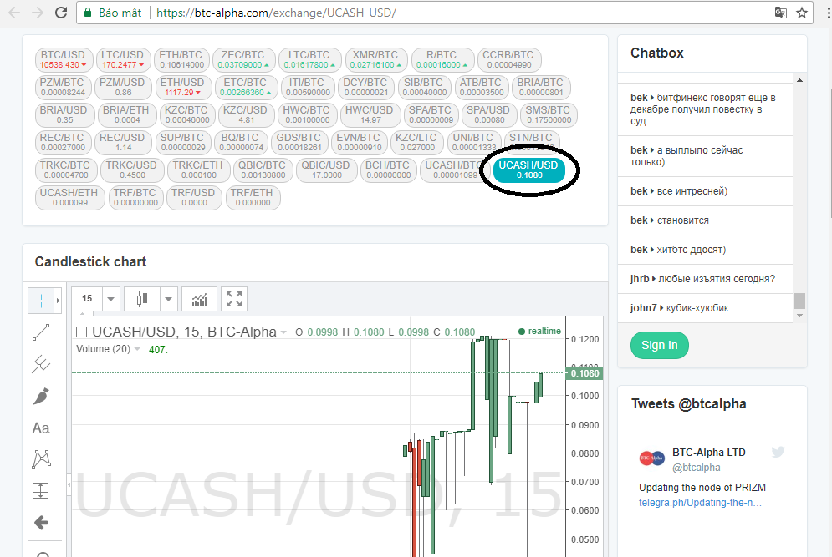
Task: Reload the page with browser refresh icon
Action: [x=61, y=13]
